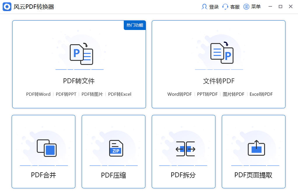Click the 风云PDF转换器 title text

click(x=34, y=7)
